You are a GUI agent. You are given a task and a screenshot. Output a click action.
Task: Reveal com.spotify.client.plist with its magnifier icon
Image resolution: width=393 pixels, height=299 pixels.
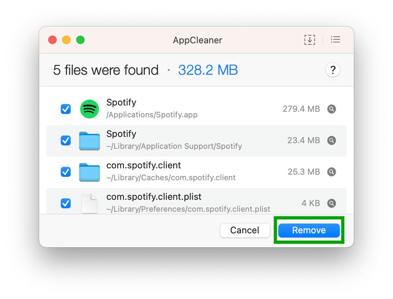point(331,203)
